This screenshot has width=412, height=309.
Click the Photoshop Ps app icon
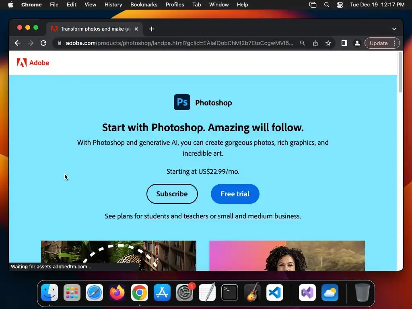182,102
